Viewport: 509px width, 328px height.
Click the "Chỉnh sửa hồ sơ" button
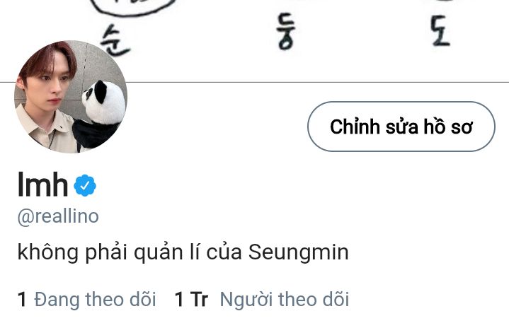[x=401, y=127]
